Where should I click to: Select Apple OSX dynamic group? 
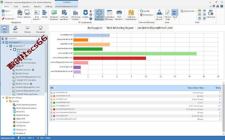20,119
